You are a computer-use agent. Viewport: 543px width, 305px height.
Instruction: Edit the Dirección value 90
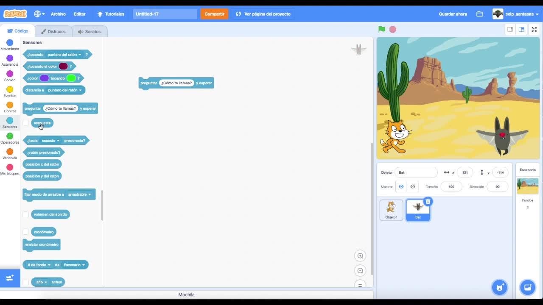(x=497, y=187)
